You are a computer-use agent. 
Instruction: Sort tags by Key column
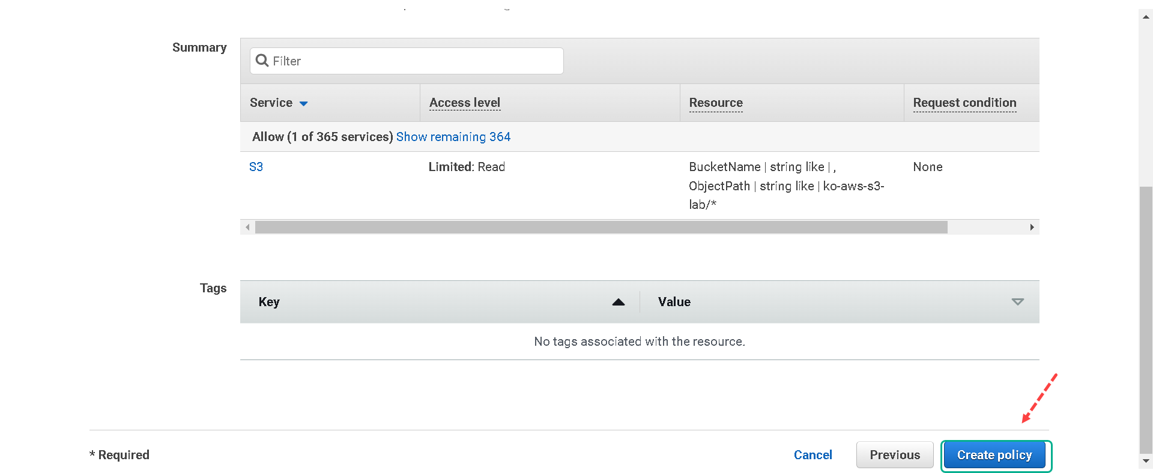click(x=269, y=302)
